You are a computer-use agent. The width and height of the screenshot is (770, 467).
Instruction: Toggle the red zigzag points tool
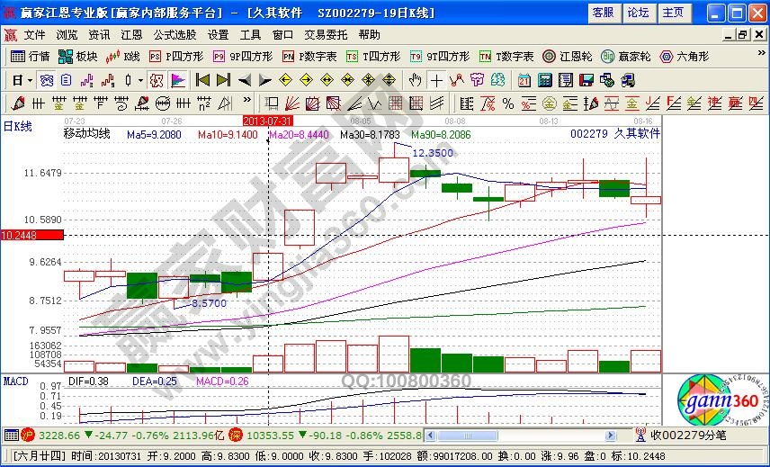(x=457, y=80)
